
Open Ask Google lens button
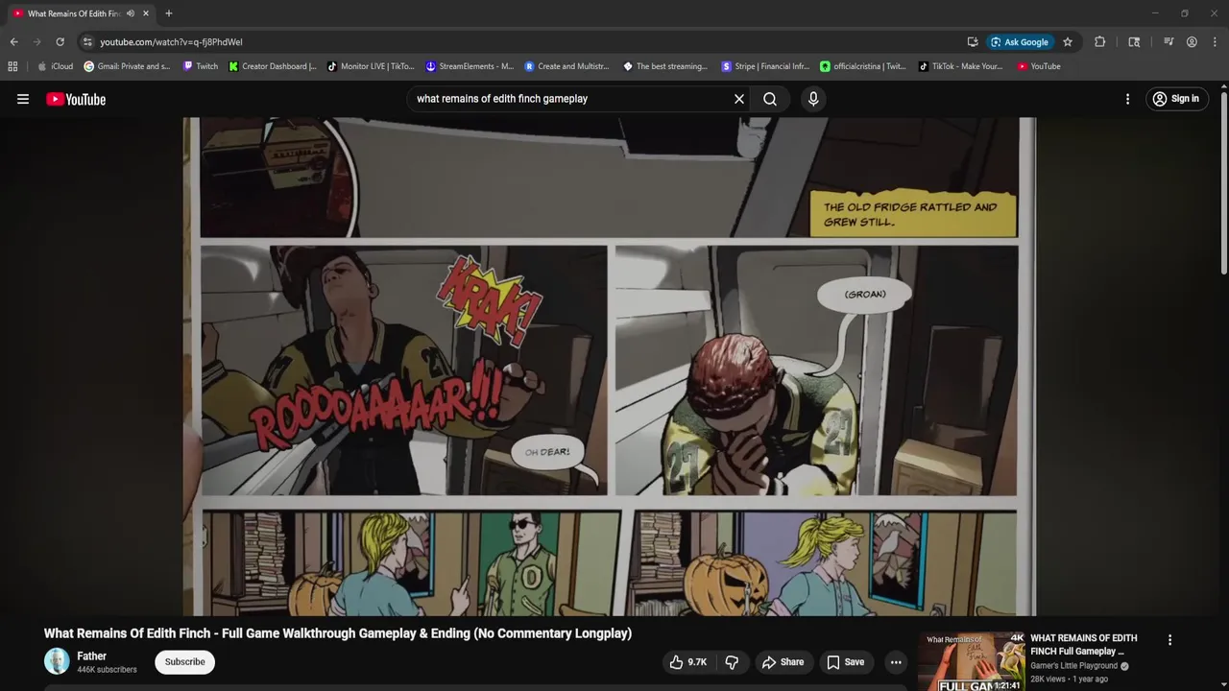point(1020,42)
